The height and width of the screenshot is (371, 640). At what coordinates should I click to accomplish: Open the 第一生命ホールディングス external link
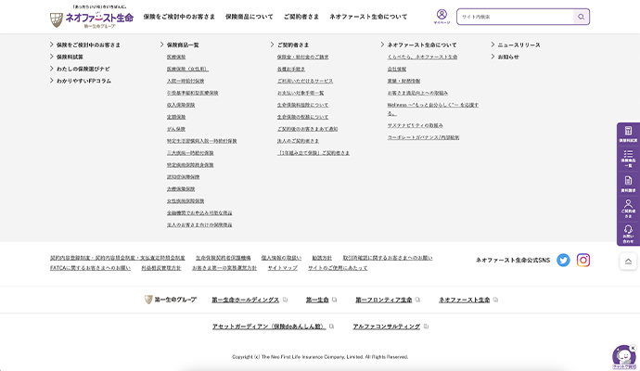[245, 300]
